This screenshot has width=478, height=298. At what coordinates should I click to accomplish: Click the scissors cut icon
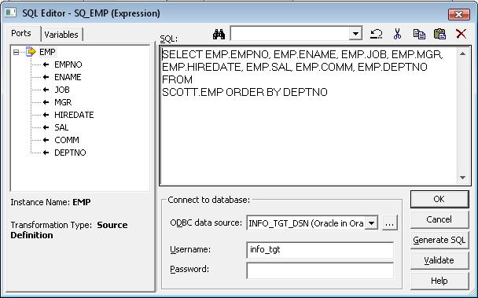(x=397, y=34)
